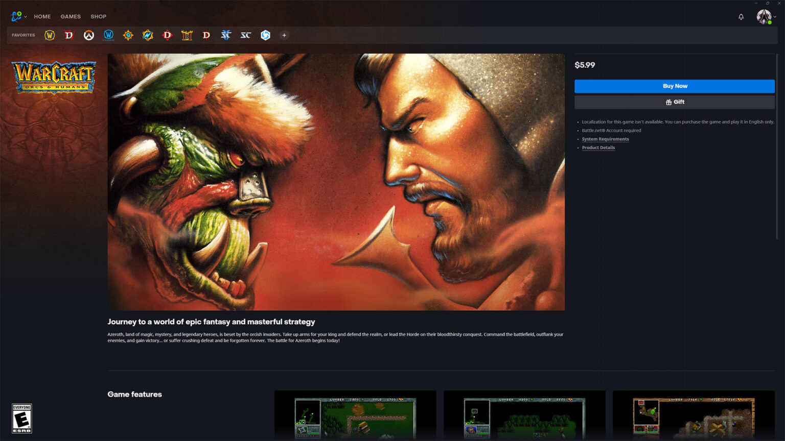785x441 pixels.
Task: View the Product Details link
Action: [x=598, y=148]
